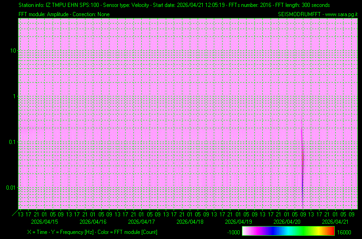Click the dark vertical spike in the spectrogram
The width and height of the screenshot is (362, 239).
(302, 171)
